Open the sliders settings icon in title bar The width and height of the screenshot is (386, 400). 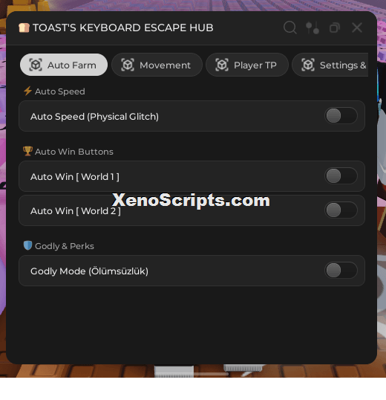point(313,28)
